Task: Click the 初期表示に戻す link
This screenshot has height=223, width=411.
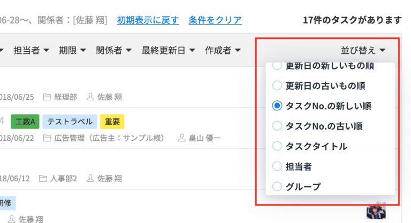Action: (148, 20)
